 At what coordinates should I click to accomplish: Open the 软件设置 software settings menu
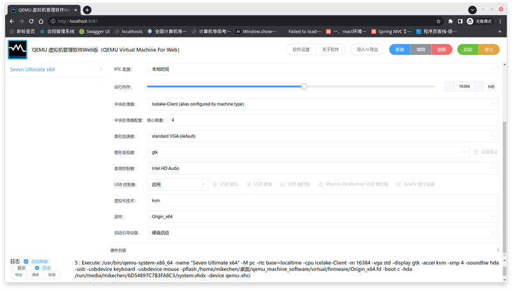pyautogui.click(x=301, y=50)
